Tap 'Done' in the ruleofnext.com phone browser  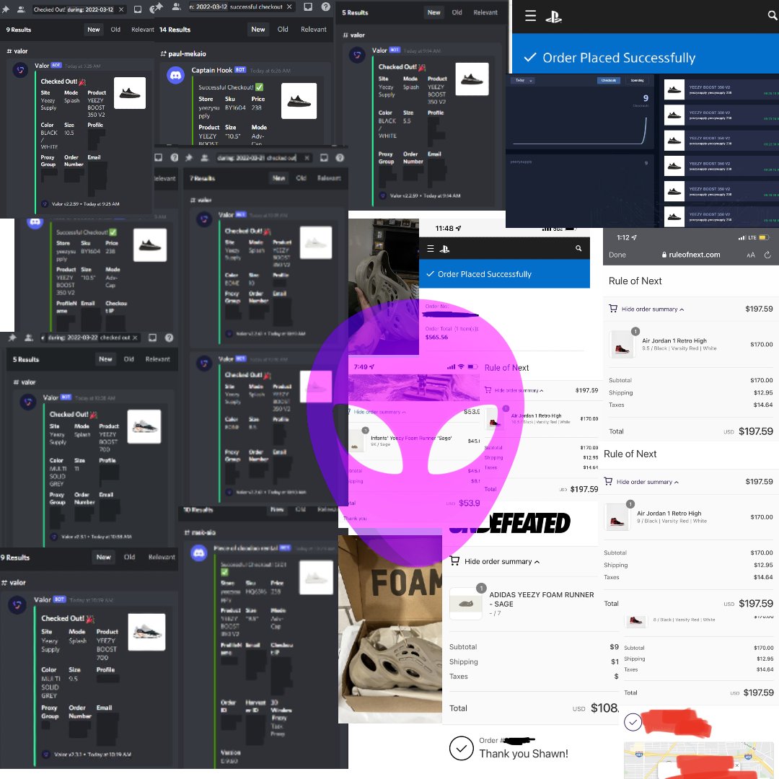(x=617, y=255)
